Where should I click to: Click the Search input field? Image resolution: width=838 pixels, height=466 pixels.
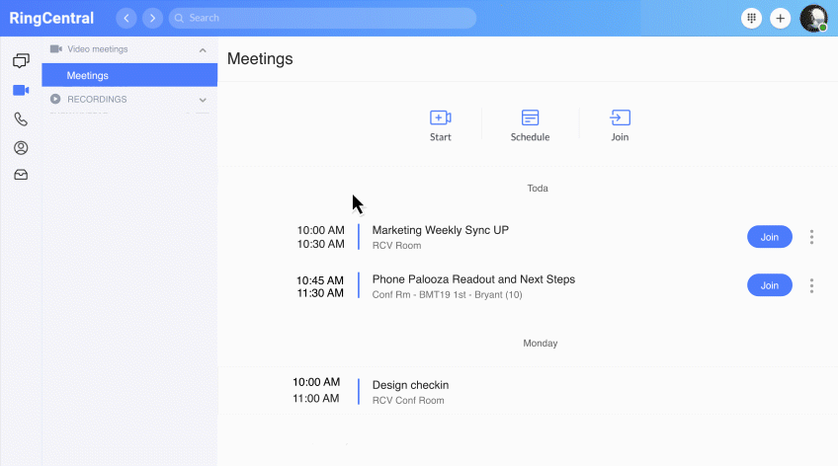[x=322, y=18]
